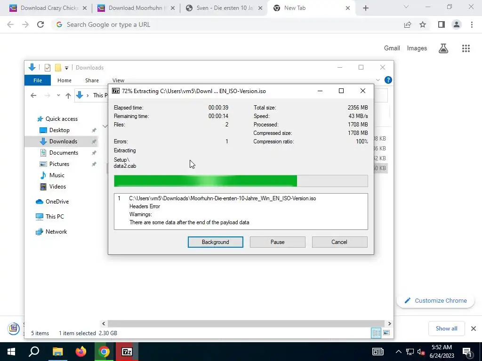
Task: Go back in Chrome
Action: pyautogui.click(x=10, y=24)
